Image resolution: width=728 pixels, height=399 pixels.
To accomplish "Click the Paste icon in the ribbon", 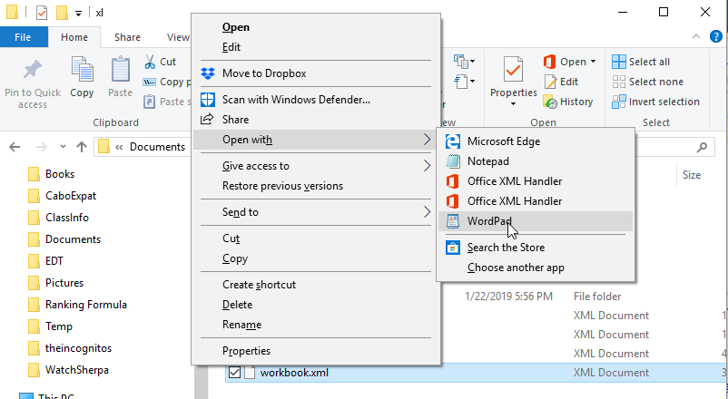I will click(120, 71).
